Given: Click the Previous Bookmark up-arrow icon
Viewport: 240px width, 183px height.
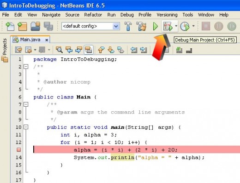Looking at the screenshot, I should (x=101, y=50).
